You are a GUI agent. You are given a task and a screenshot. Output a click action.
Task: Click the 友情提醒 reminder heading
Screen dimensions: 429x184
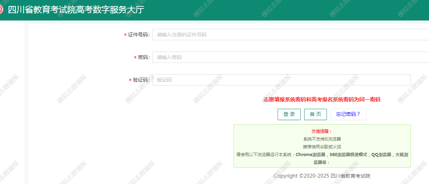coord(322,131)
